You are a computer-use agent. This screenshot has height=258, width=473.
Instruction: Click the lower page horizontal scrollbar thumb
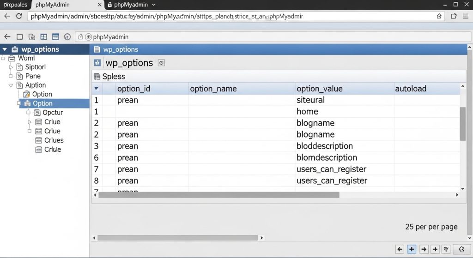point(177,238)
